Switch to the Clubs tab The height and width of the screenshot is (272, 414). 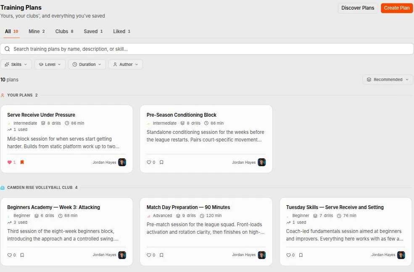(x=64, y=31)
